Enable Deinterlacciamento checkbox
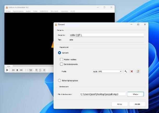The width and height of the screenshot is (159, 113). pyautogui.click(x=62, y=64)
